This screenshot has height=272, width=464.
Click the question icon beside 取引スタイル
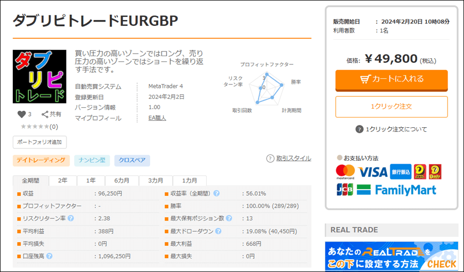[270, 159]
